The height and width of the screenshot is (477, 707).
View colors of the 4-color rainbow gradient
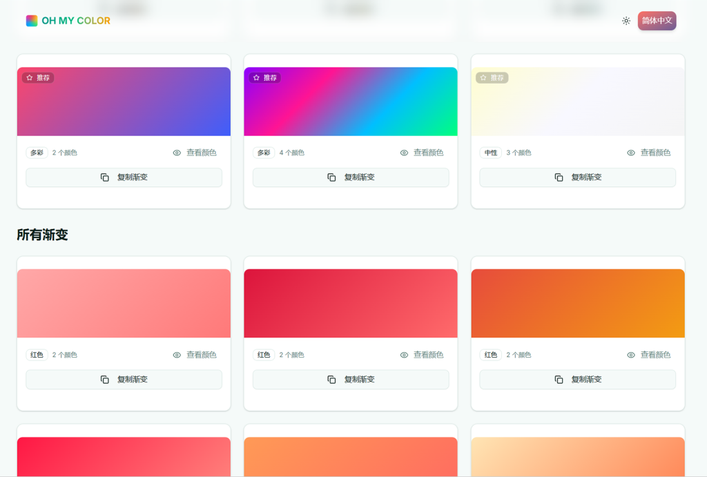click(x=422, y=153)
